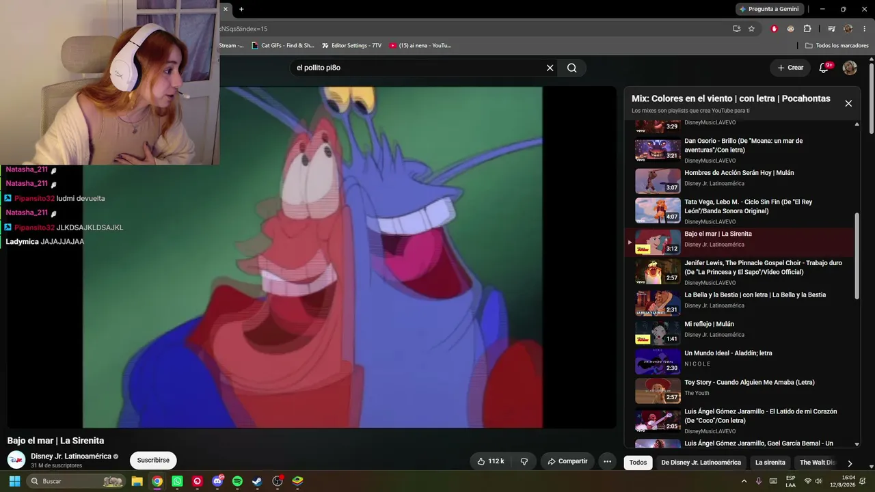This screenshot has width=875, height=492.
Task: Open the 'Cat GIFs - Find & Sh...' bookmark
Action: (283, 46)
